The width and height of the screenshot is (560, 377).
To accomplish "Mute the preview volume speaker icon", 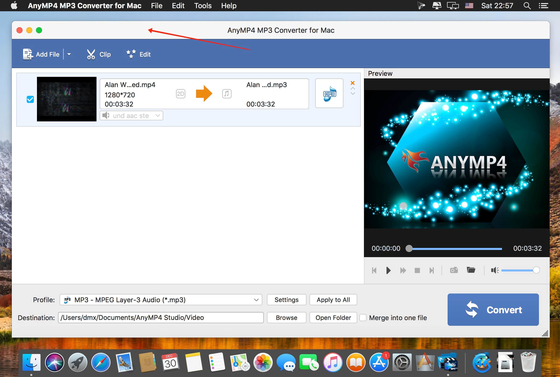I will 494,270.
